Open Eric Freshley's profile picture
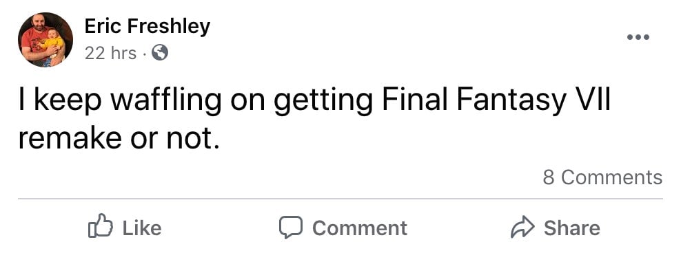681x253 pixels. [45, 39]
